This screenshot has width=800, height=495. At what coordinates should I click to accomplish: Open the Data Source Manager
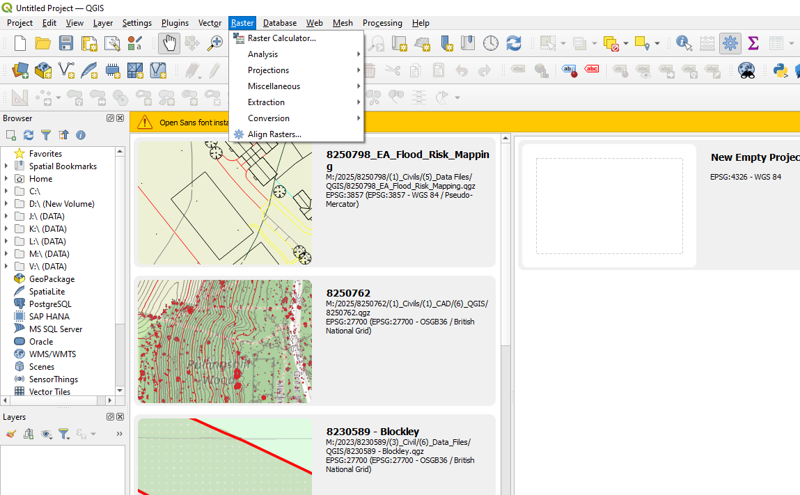(20, 70)
